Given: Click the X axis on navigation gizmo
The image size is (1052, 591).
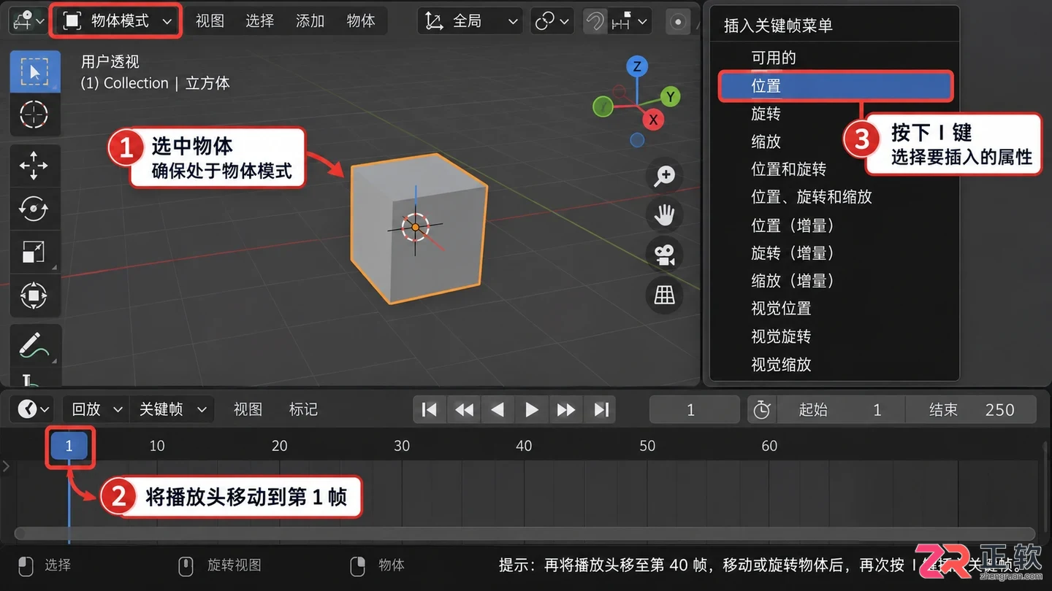Looking at the screenshot, I should coord(653,120).
